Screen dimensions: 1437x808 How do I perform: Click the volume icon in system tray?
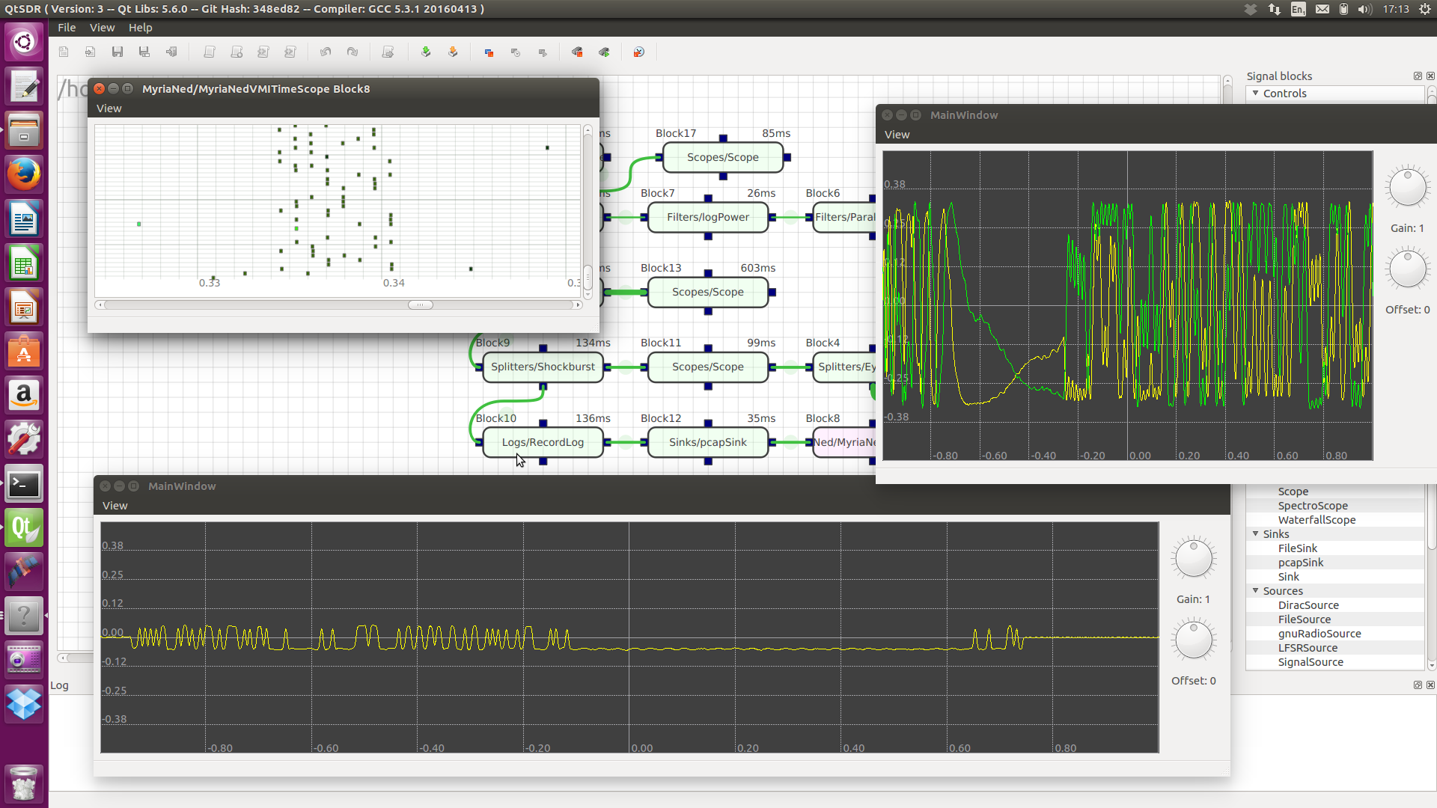point(1364,9)
